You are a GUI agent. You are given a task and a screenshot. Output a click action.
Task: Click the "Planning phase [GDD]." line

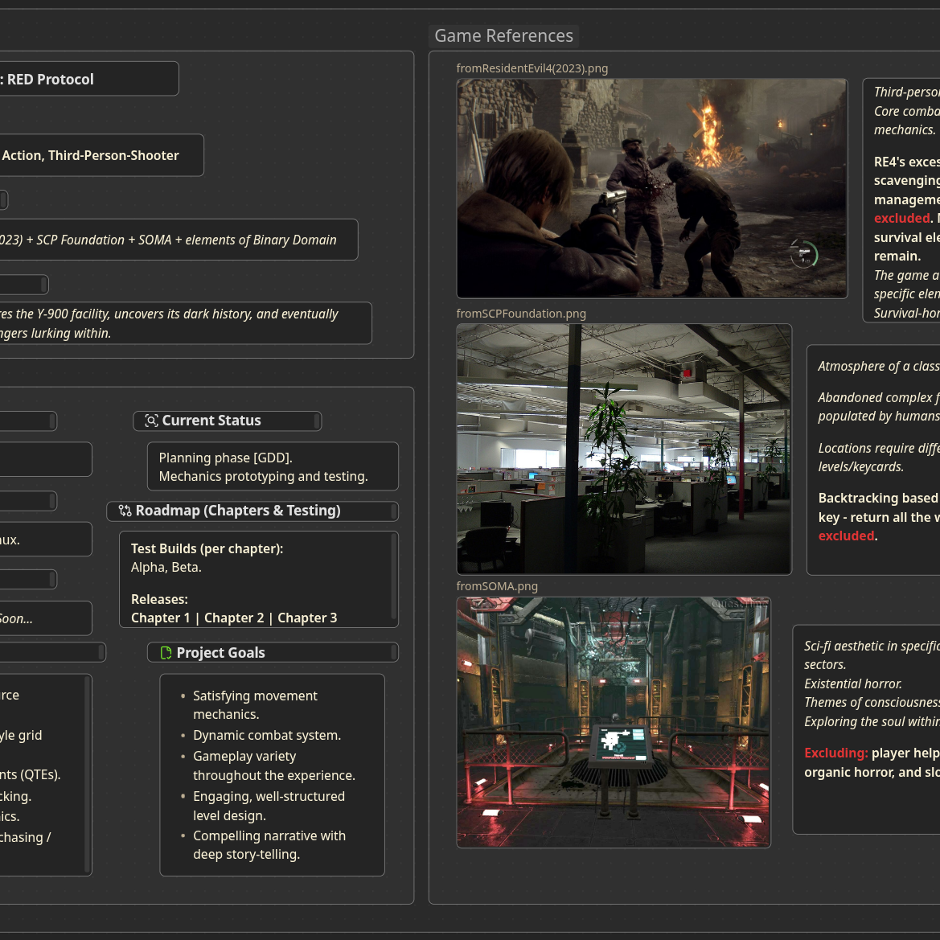(x=225, y=458)
